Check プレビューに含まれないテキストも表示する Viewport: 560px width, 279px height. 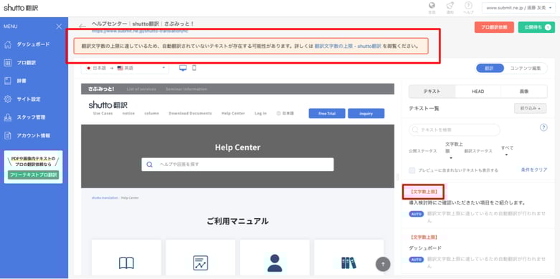pyautogui.click(x=412, y=170)
